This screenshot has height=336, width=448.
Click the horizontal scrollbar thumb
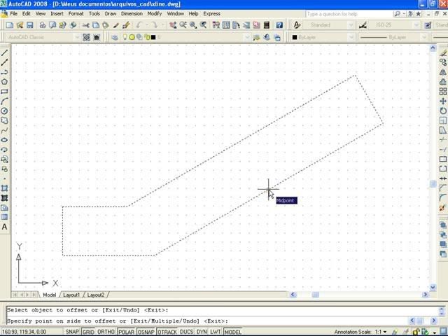click(x=315, y=294)
